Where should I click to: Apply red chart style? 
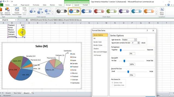point(99,11)
